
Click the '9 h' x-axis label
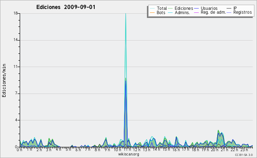point(107,149)
